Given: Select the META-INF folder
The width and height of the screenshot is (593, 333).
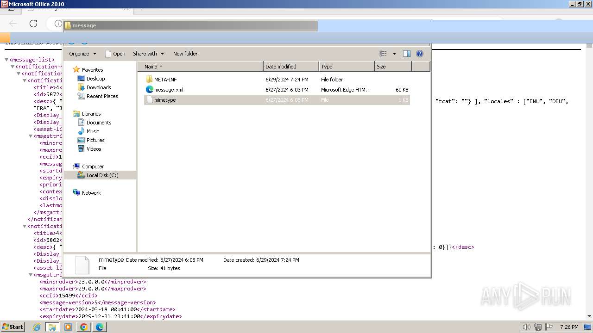Looking at the screenshot, I should 277,80.
